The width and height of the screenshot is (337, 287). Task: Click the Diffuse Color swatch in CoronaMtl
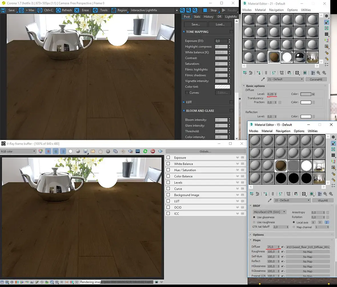[x=306, y=94]
